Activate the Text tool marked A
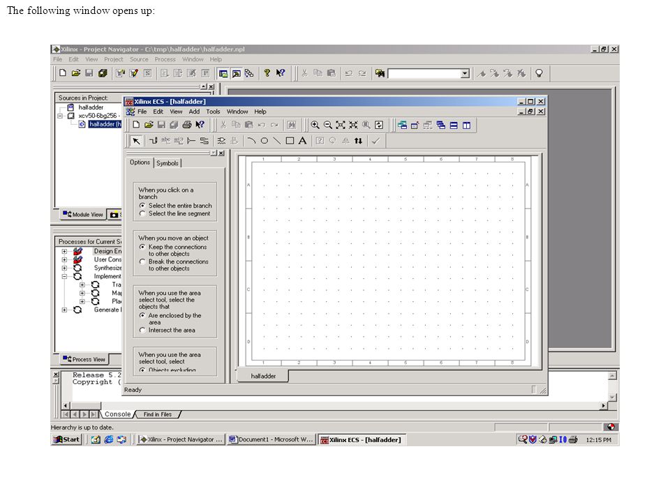The width and height of the screenshot is (670, 502). (302, 141)
